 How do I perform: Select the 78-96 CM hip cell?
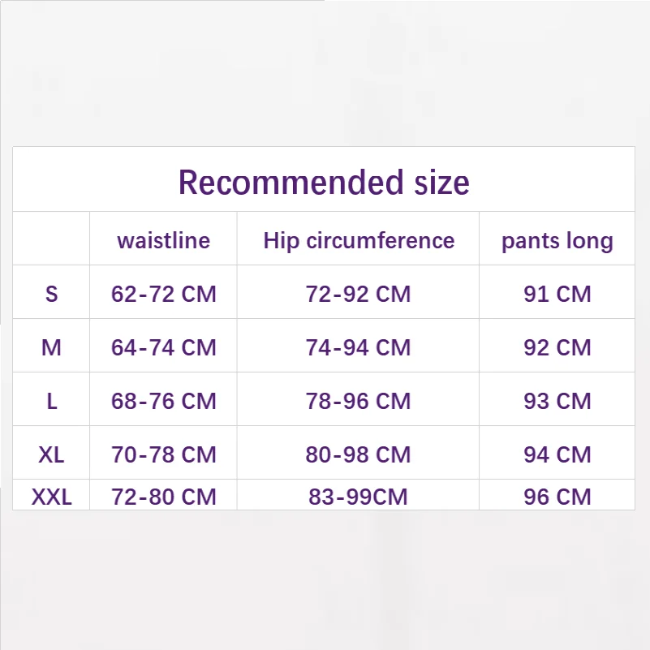[x=359, y=401]
